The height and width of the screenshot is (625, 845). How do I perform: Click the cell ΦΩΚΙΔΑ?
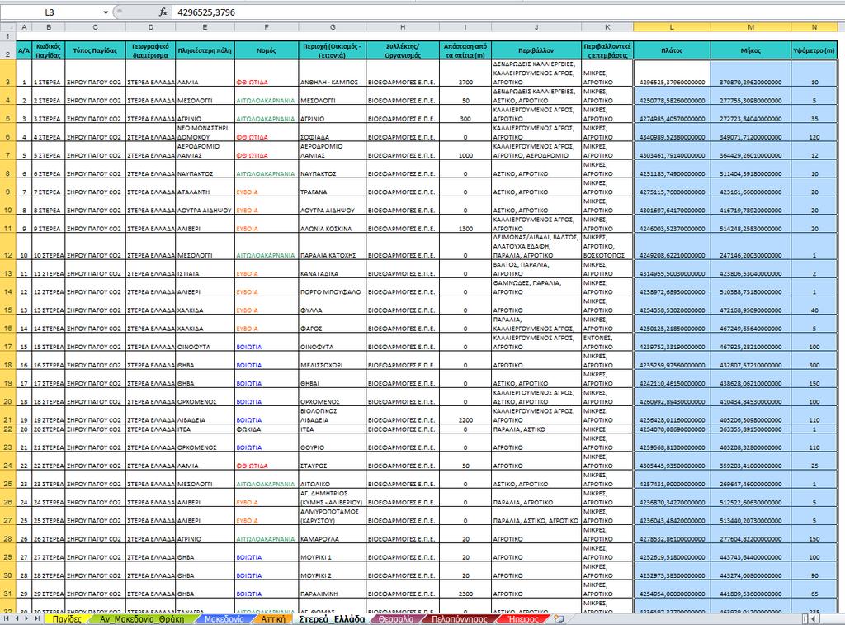[x=267, y=429]
